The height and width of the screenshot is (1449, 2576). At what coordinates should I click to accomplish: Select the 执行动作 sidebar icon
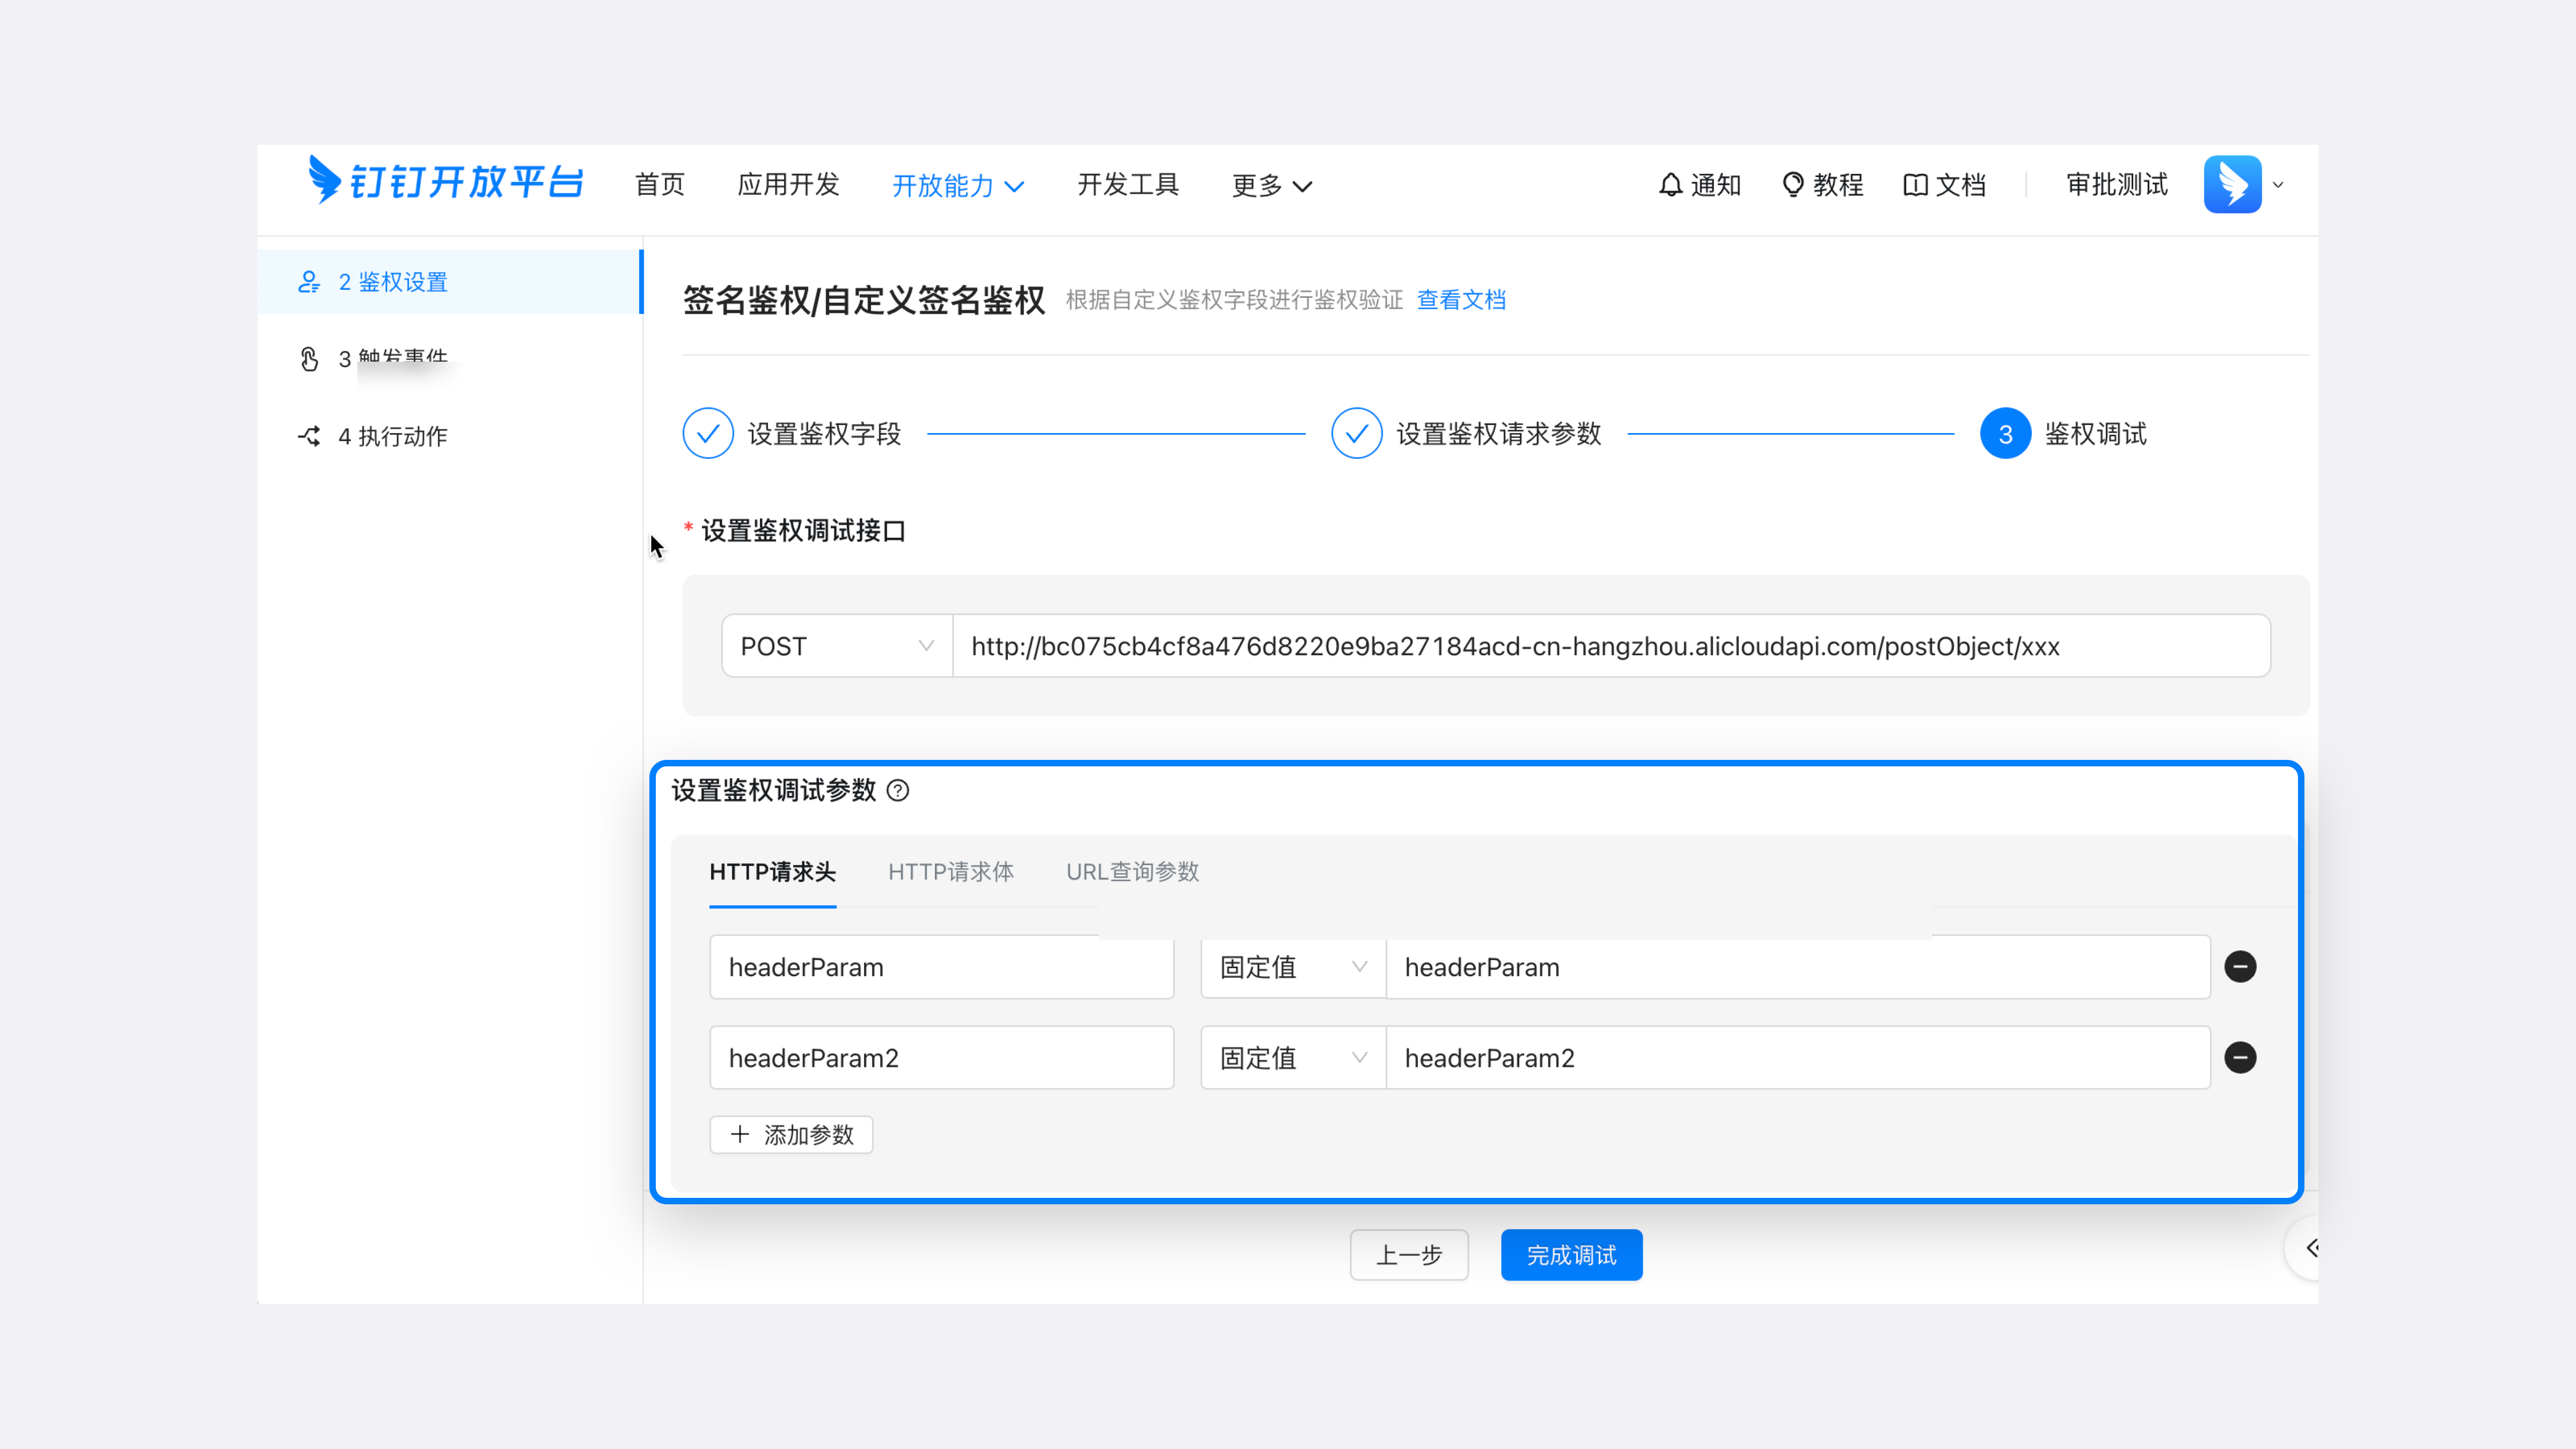point(309,436)
